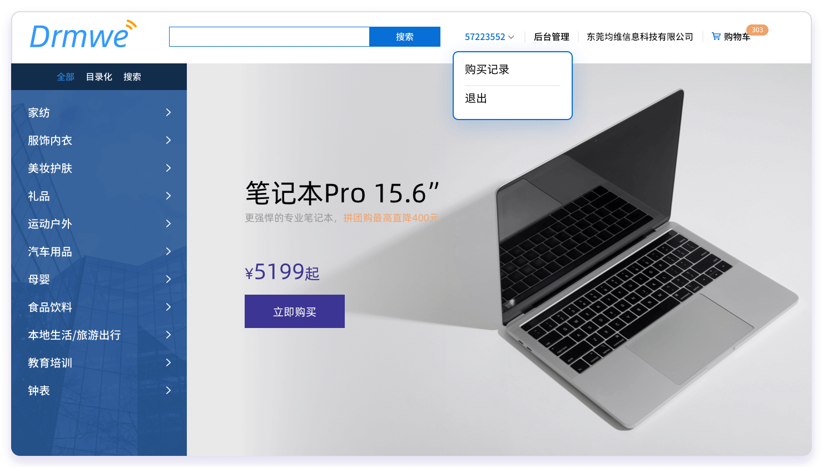Open 后台管理 link
This screenshot has height=467, width=823.
pyautogui.click(x=552, y=37)
